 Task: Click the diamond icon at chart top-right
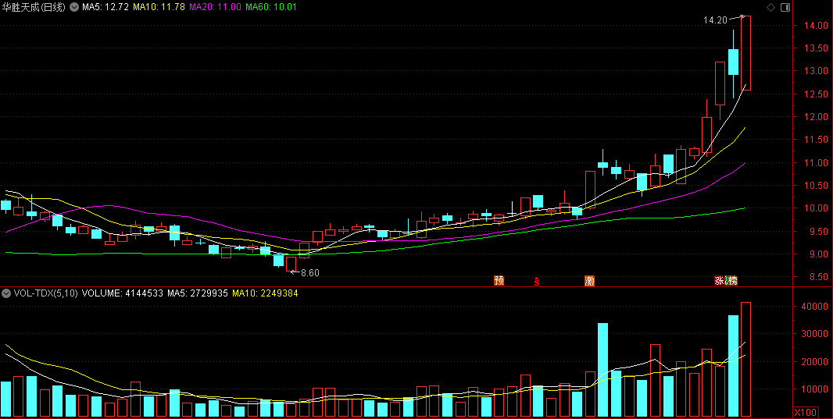click(770, 8)
